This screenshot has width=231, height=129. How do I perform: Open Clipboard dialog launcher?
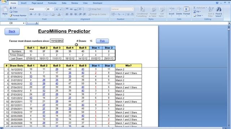[x=26, y=19]
